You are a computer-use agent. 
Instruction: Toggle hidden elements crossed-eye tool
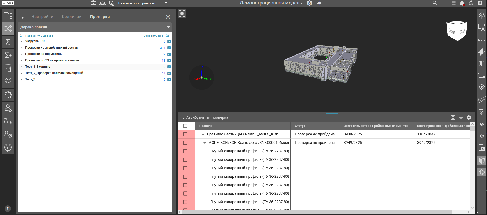click(482, 136)
